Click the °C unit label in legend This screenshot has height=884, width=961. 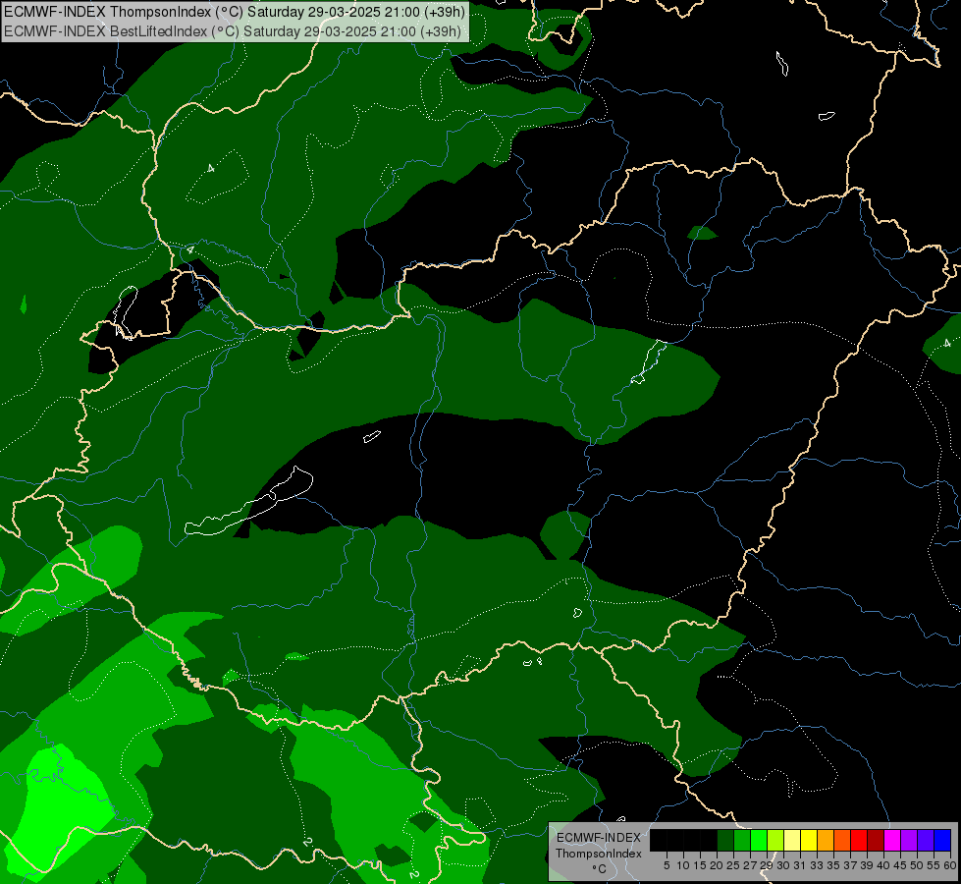[x=600, y=869]
